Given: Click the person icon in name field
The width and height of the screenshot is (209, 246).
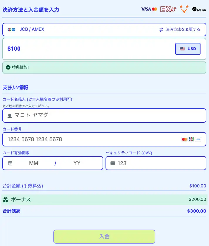Looking at the screenshot, I should pyautogui.click(x=10, y=116).
